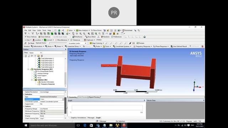Open the Deformation results dropdown
The height and width of the screenshot is (128, 228).
click(37, 46)
